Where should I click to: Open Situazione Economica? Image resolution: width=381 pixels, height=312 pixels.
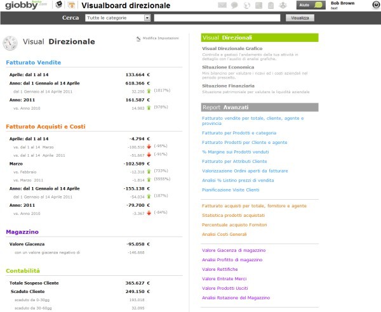point(228,67)
